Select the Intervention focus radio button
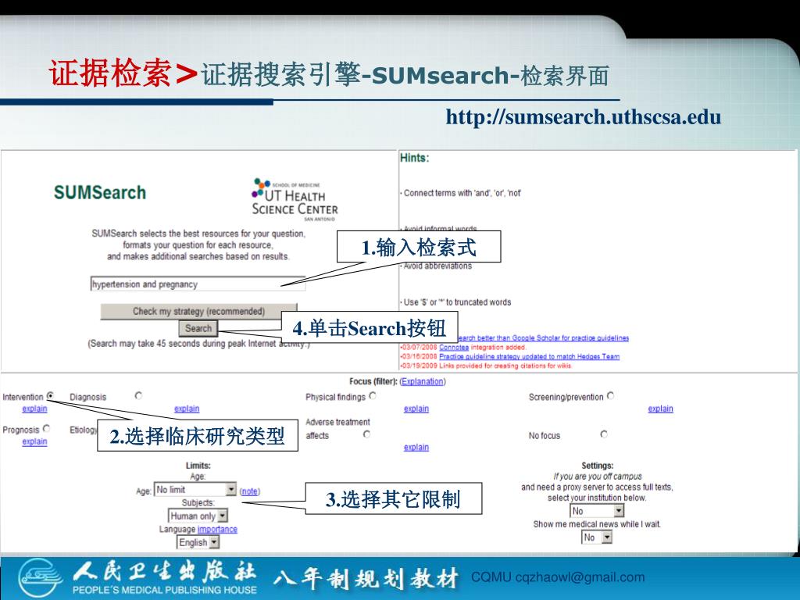The image size is (800, 600). pyautogui.click(x=51, y=396)
